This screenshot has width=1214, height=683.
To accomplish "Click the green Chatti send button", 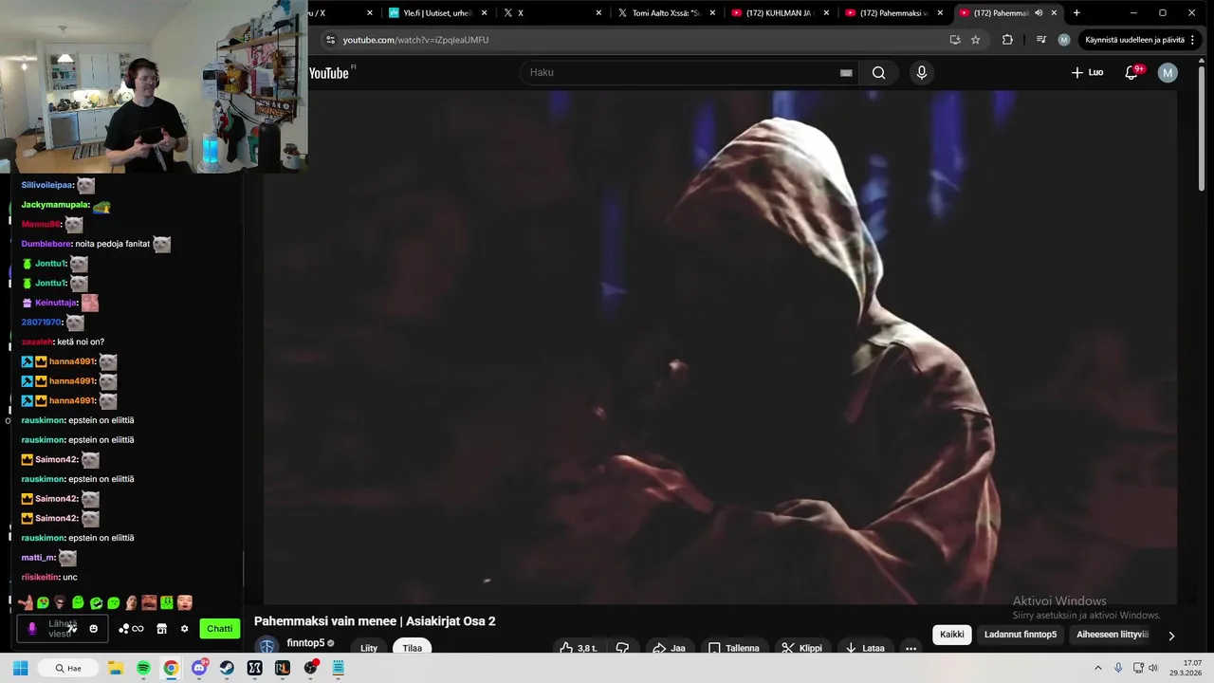I will click(219, 628).
